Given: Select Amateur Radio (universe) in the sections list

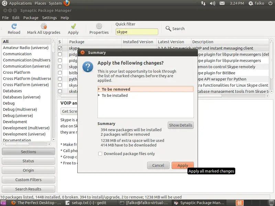Looking at the screenshot, I should tap(26, 48).
